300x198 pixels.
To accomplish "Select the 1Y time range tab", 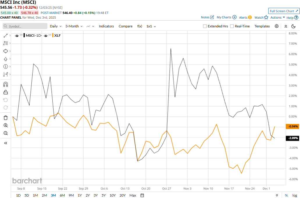I will click(80, 195).
